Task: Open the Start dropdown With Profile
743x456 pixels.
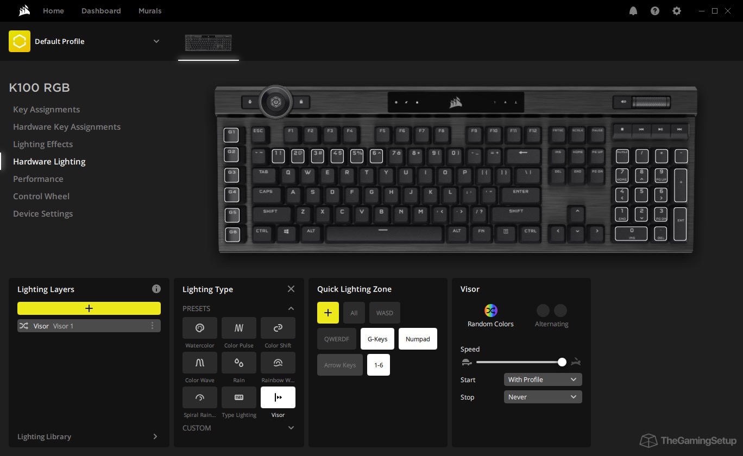Action: coord(543,379)
